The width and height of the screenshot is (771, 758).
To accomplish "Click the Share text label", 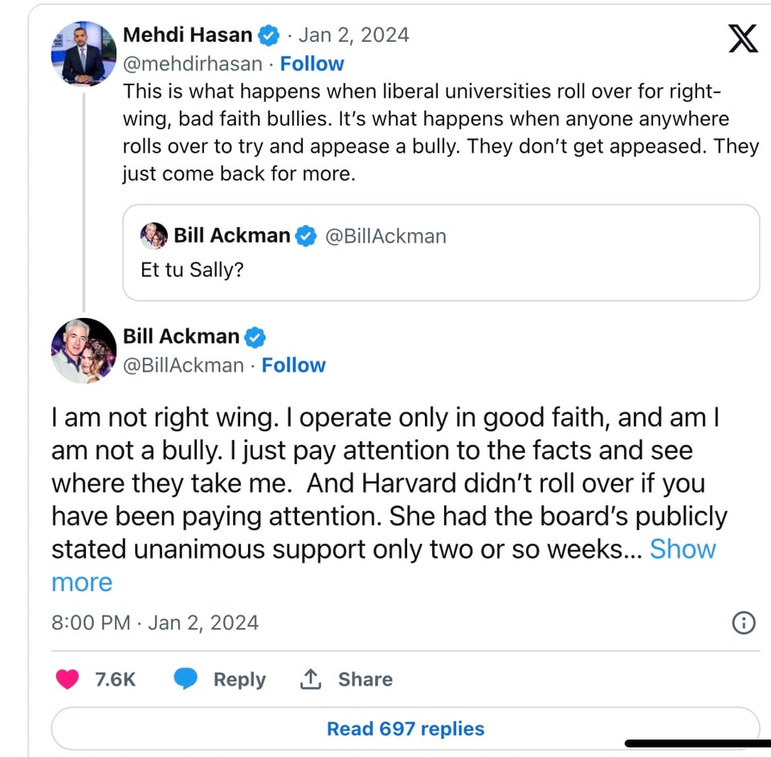I will point(365,679).
